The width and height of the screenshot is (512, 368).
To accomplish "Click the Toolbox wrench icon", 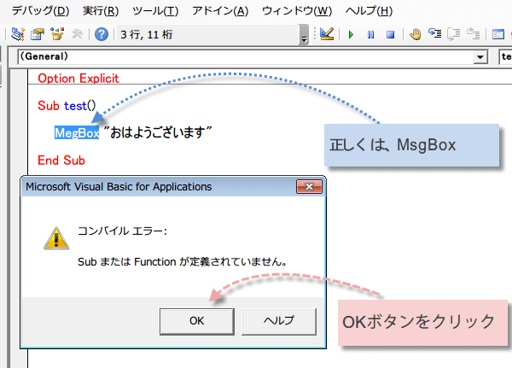I will pos(77,34).
